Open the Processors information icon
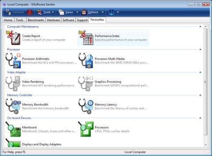The width and height of the screenshot is (212, 156). pos(86,129)
